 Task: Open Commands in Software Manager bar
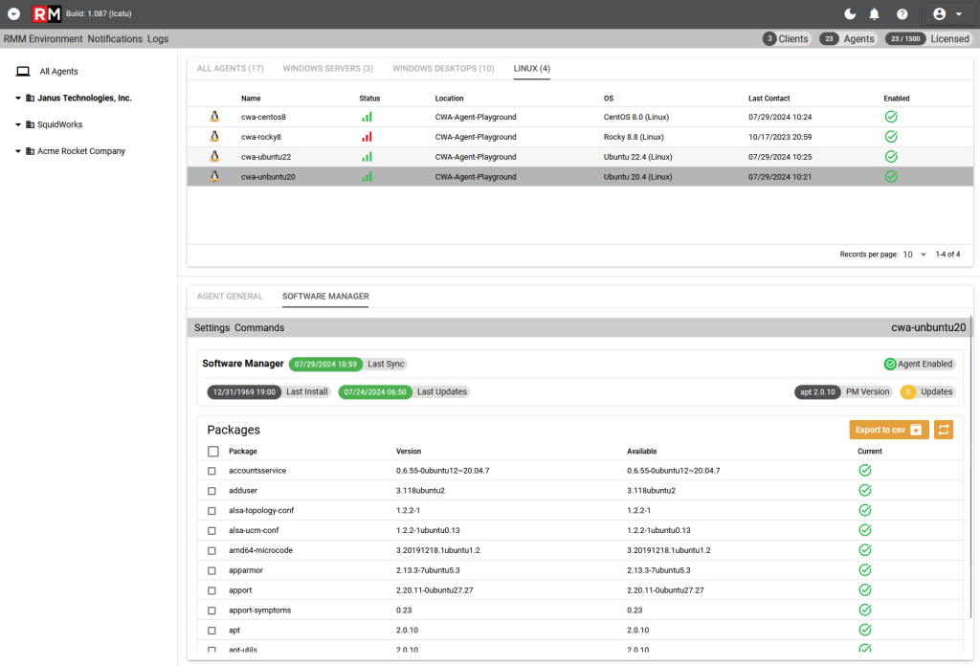pyautogui.click(x=259, y=328)
